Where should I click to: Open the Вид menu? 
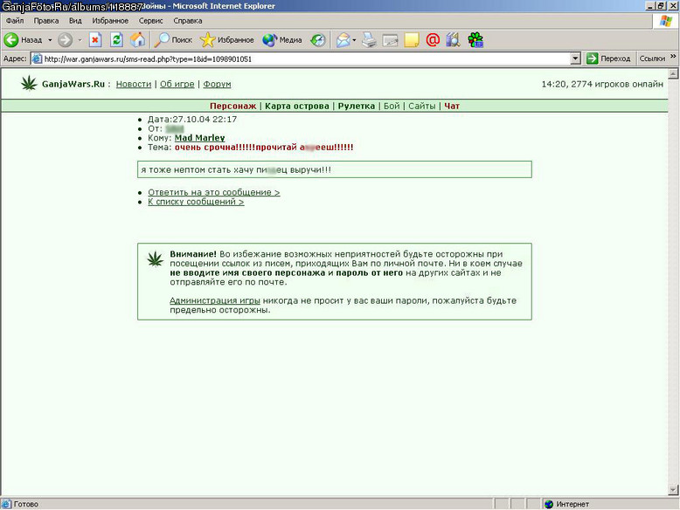[75, 21]
